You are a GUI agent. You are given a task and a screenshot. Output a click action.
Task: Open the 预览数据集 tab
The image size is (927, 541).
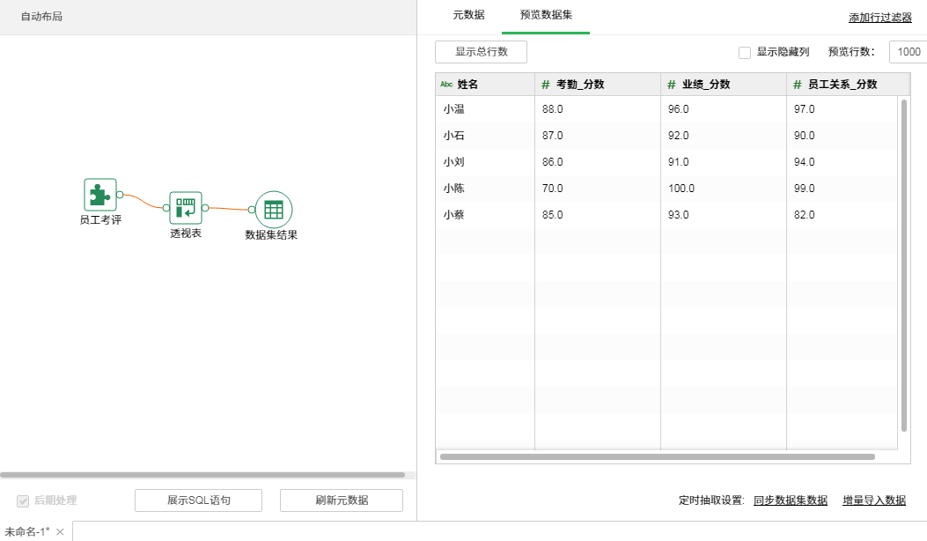point(546,15)
